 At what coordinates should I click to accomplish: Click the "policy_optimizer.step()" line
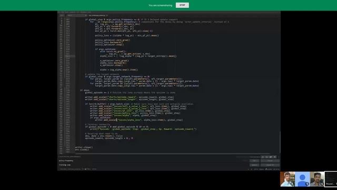point(110,44)
